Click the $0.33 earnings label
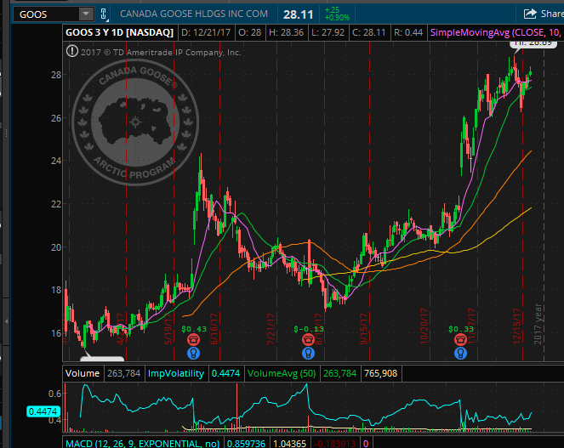564x448 pixels. (461, 329)
